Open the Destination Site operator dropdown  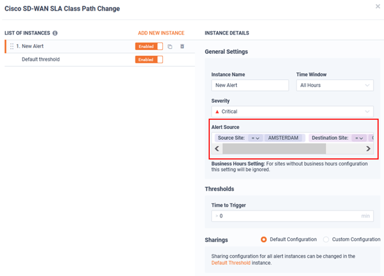(359, 138)
